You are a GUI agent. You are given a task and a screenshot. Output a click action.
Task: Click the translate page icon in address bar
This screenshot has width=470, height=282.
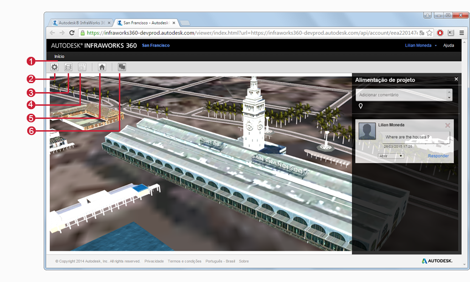coord(422,33)
